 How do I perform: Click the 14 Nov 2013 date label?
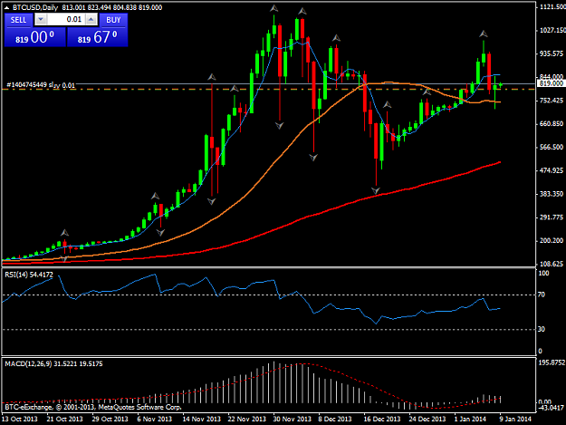[201, 419]
